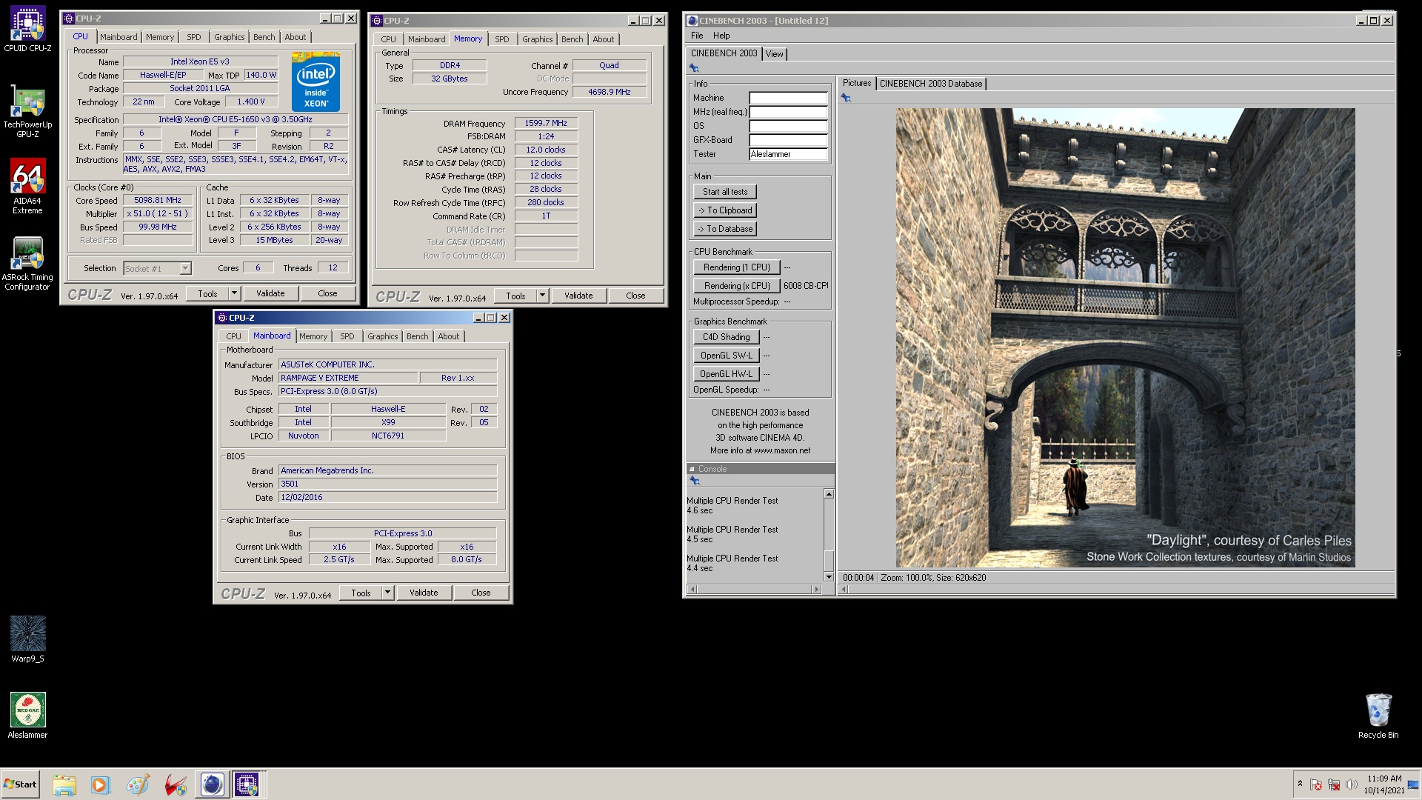Click the GFX-Board input field
This screenshot has width=1422, height=800.
pos(788,140)
